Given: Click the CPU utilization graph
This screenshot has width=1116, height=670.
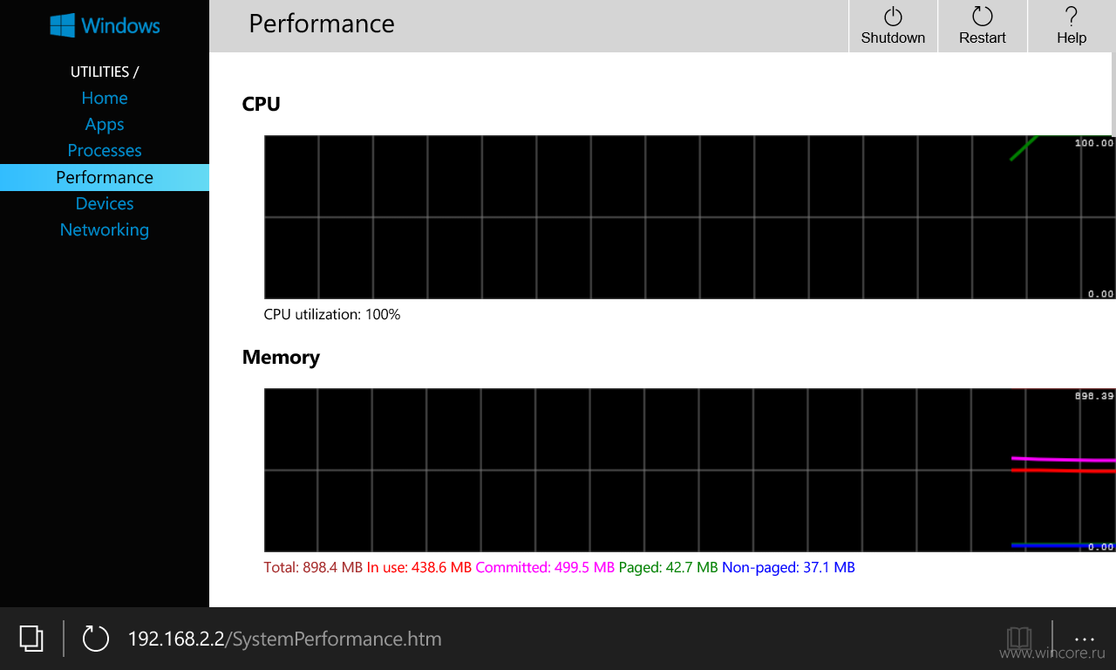Looking at the screenshot, I should point(690,217).
